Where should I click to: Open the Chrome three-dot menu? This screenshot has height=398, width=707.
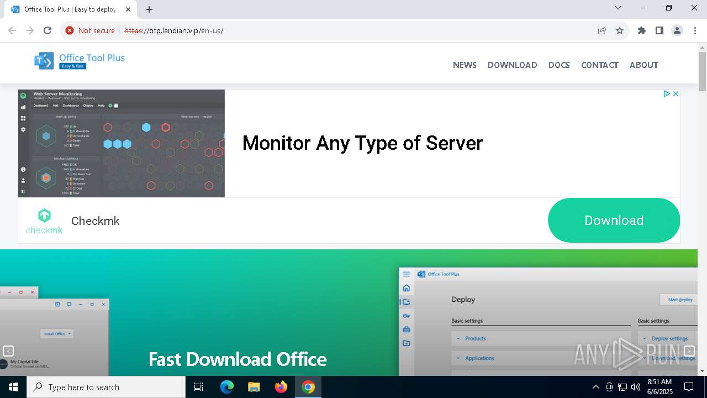695,30
